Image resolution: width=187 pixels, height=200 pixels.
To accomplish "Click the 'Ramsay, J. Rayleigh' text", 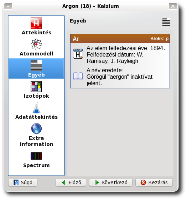I will tap(112, 61).
